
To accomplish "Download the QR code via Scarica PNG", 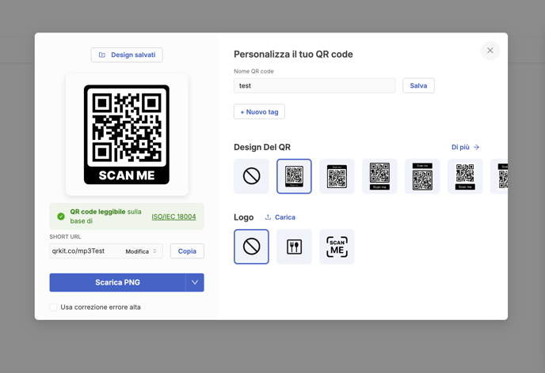I will [x=117, y=283].
